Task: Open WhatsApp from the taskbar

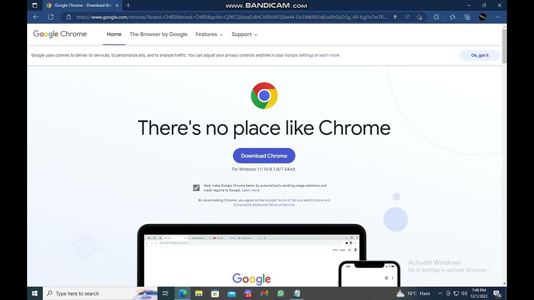Action: coord(280,293)
